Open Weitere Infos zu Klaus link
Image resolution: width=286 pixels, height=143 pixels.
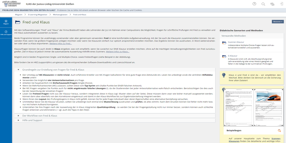[118, 52]
